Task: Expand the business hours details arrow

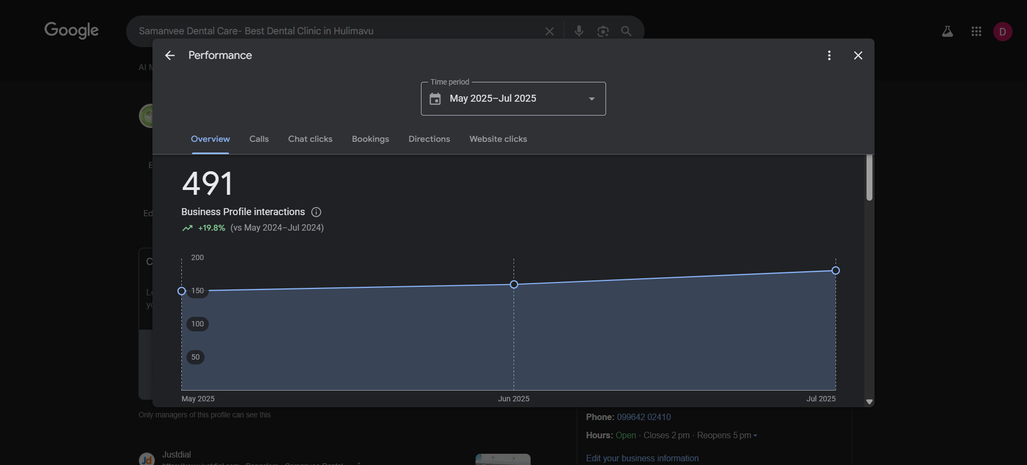Action: 755,436
